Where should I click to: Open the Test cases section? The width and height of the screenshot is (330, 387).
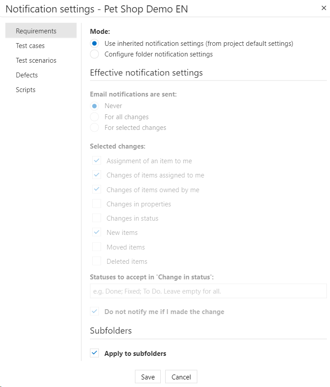point(30,46)
